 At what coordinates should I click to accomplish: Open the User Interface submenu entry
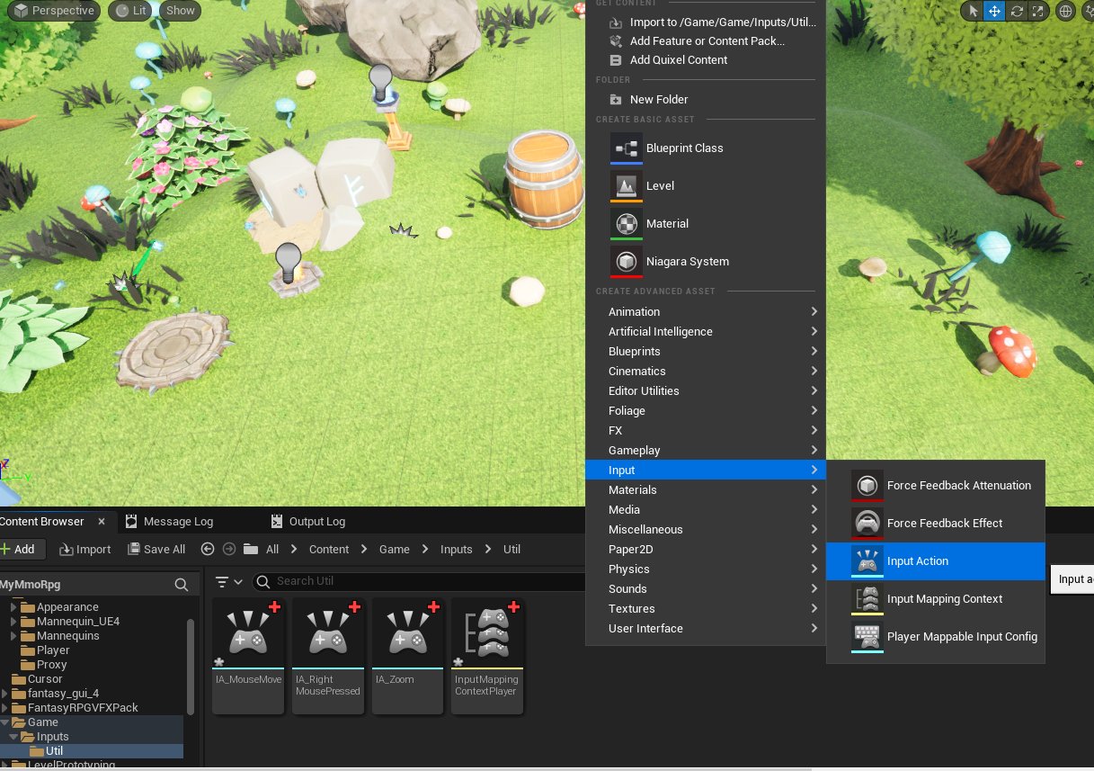[706, 628]
